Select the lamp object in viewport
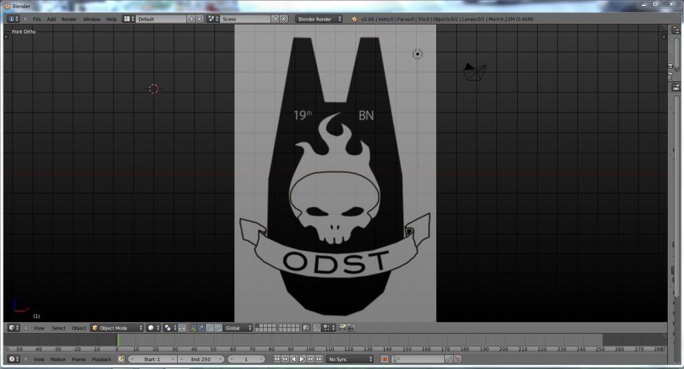This screenshot has width=684, height=369. [417, 54]
